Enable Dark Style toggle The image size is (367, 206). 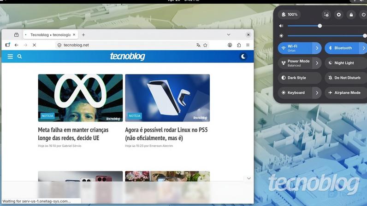pos(300,78)
